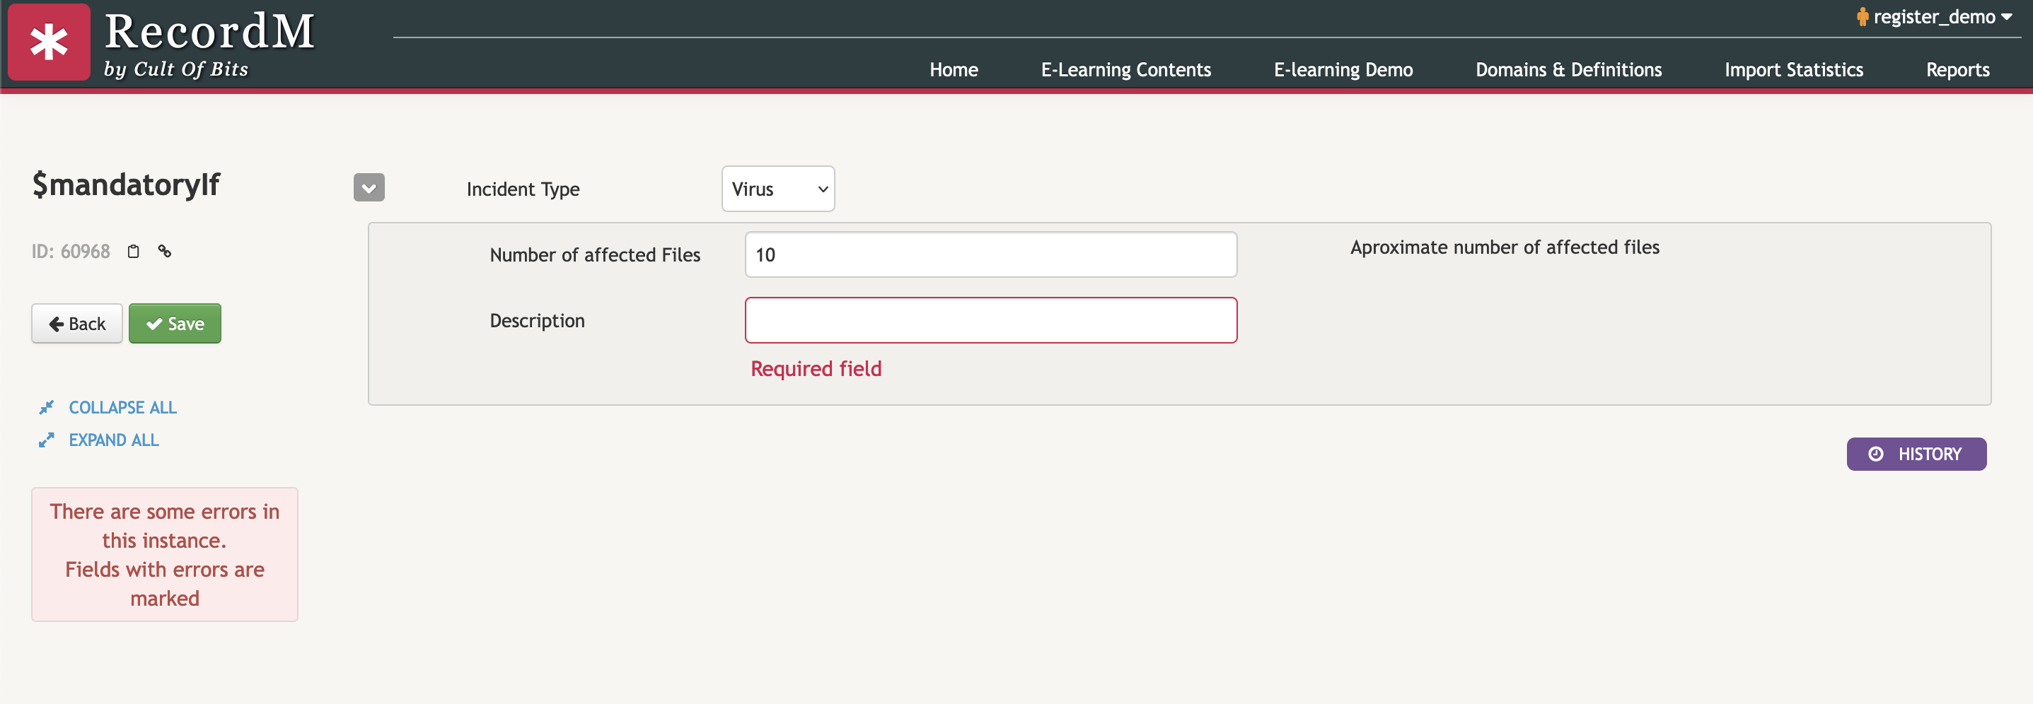Go to the Home menu item
The height and width of the screenshot is (704, 2033).
tap(954, 69)
